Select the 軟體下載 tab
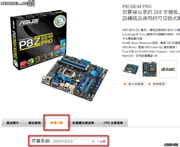 tap(57, 123)
